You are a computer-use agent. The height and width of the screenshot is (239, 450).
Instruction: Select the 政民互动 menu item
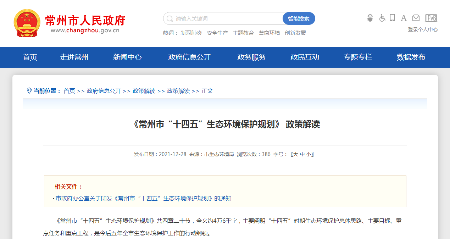304,57
